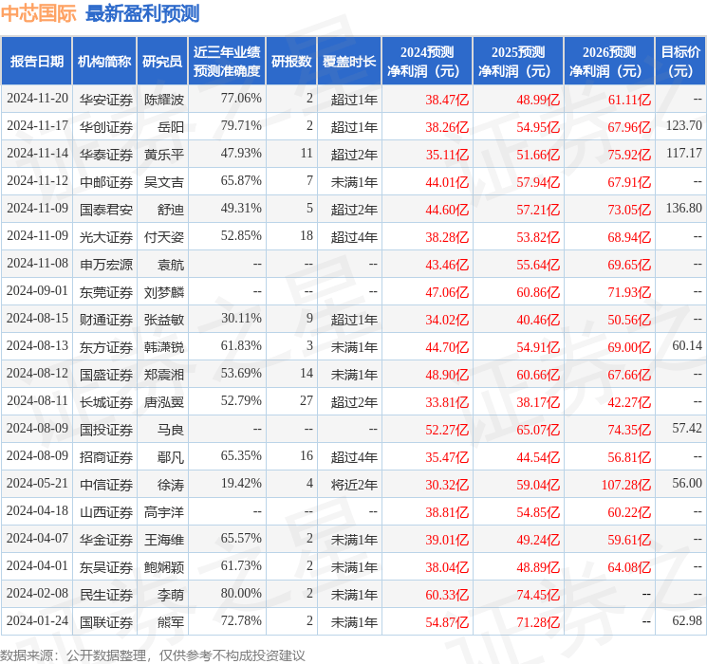The width and height of the screenshot is (707, 664).
Task: Click the 机构简称 column header
Action: point(104,62)
